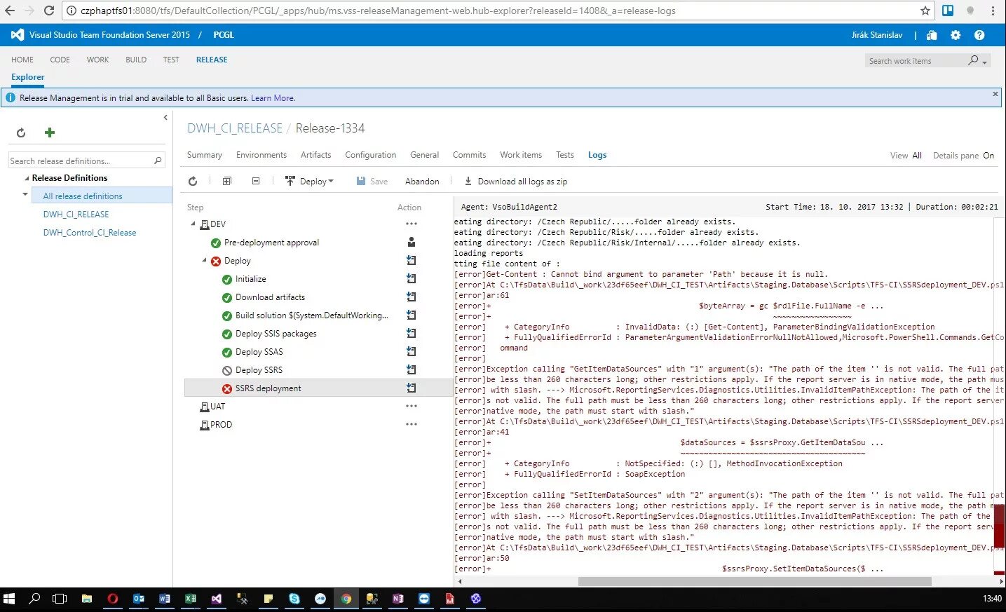Image resolution: width=1006 pixels, height=612 pixels.
Task: Select the Pre-deployment approval step
Action: 271,242
